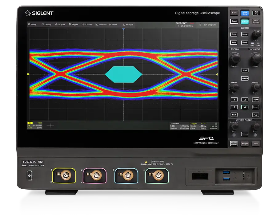The image size is (277, 220).
Task: Toggle the Touch screen button
Action: (234, 22)
